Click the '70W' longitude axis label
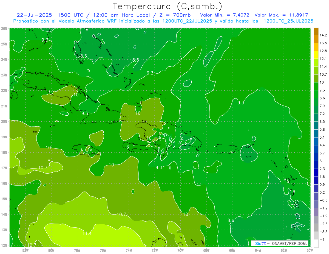This screenshot has width=329, height=254. pyautogui.click(x=180, y=250)
